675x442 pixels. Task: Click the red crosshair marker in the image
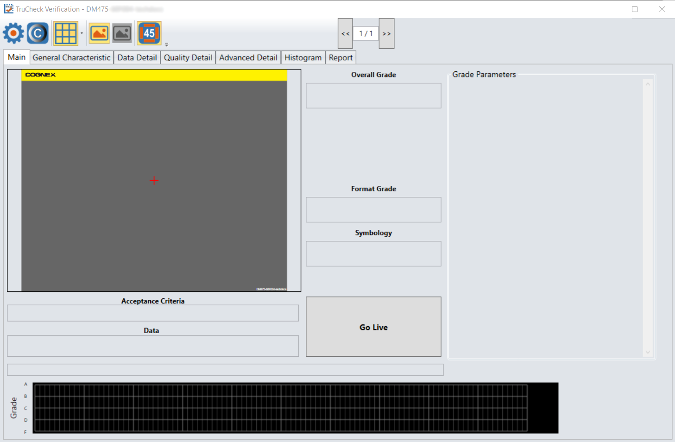[x=154, y=181]
